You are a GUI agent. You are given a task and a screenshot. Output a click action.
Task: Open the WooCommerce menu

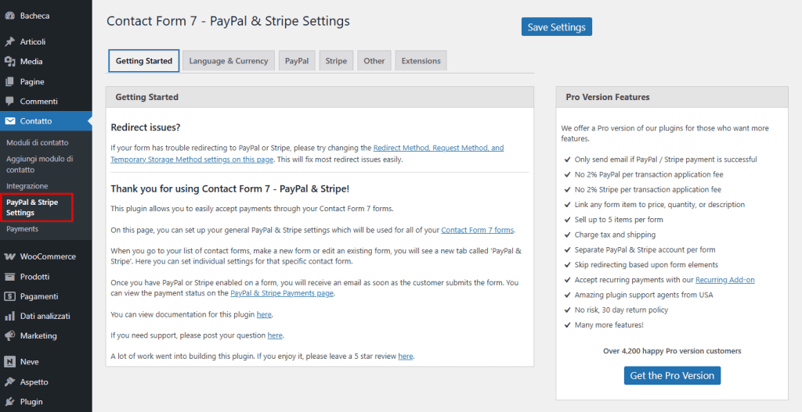tap(46, 256)
